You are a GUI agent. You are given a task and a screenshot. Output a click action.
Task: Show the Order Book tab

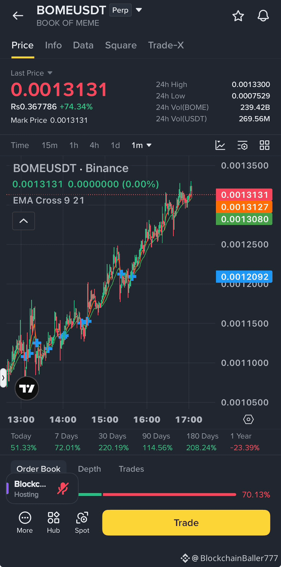coord(38,469)
